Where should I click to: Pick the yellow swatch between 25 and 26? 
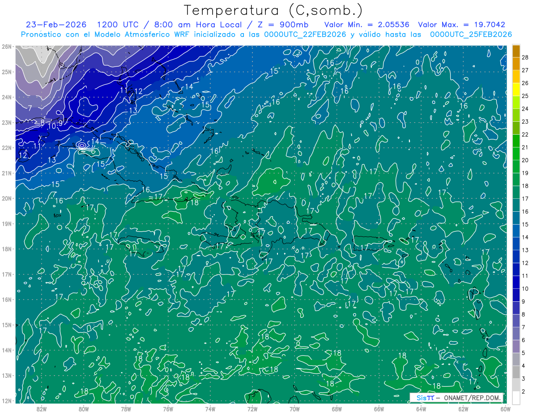click(516, 90)
